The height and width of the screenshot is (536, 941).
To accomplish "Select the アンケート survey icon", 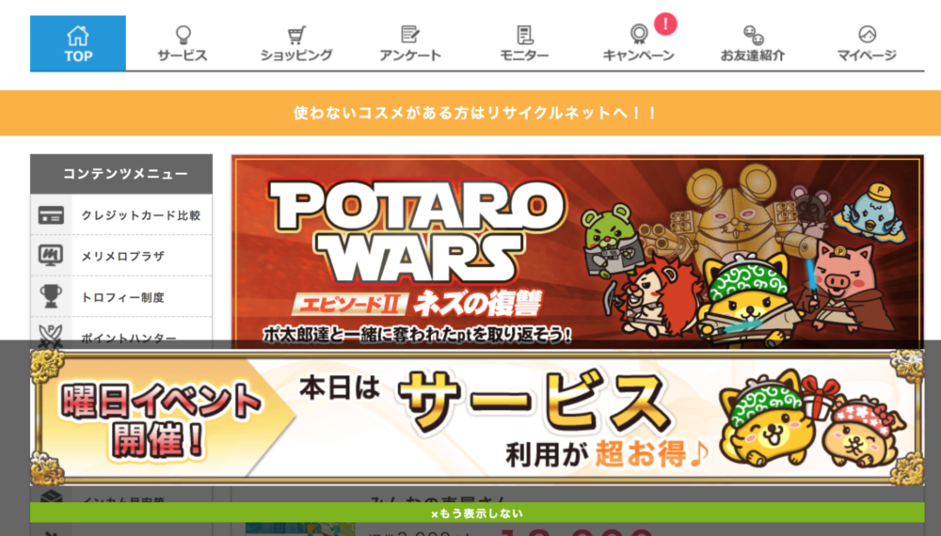I will (x=410, y=35).
